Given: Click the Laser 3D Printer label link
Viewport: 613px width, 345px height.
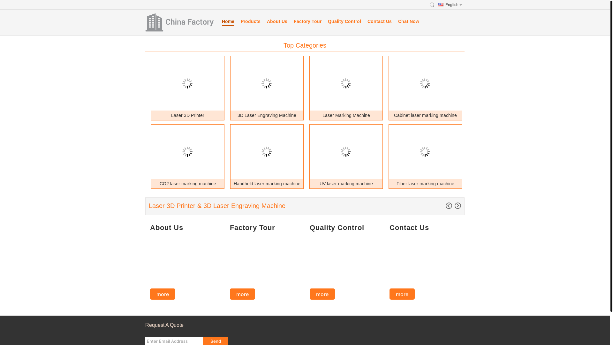Looking at the screenshot, I should pyautogui.click(x=188, y=115).
